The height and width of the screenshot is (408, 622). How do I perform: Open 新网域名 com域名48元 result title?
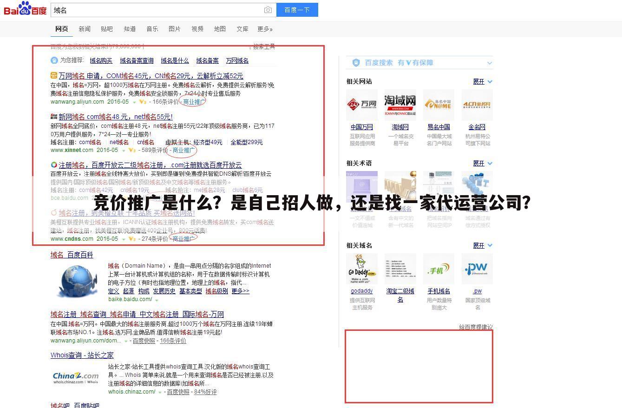click(x=116, y=117)
